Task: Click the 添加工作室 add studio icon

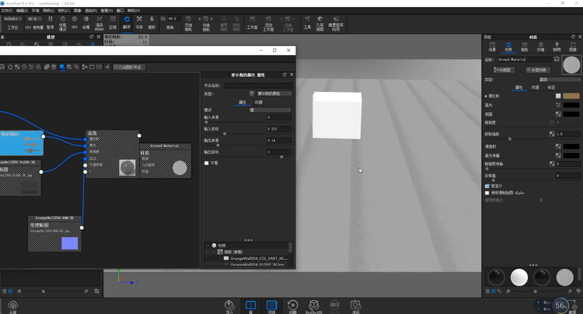Action: coord(268,19)
